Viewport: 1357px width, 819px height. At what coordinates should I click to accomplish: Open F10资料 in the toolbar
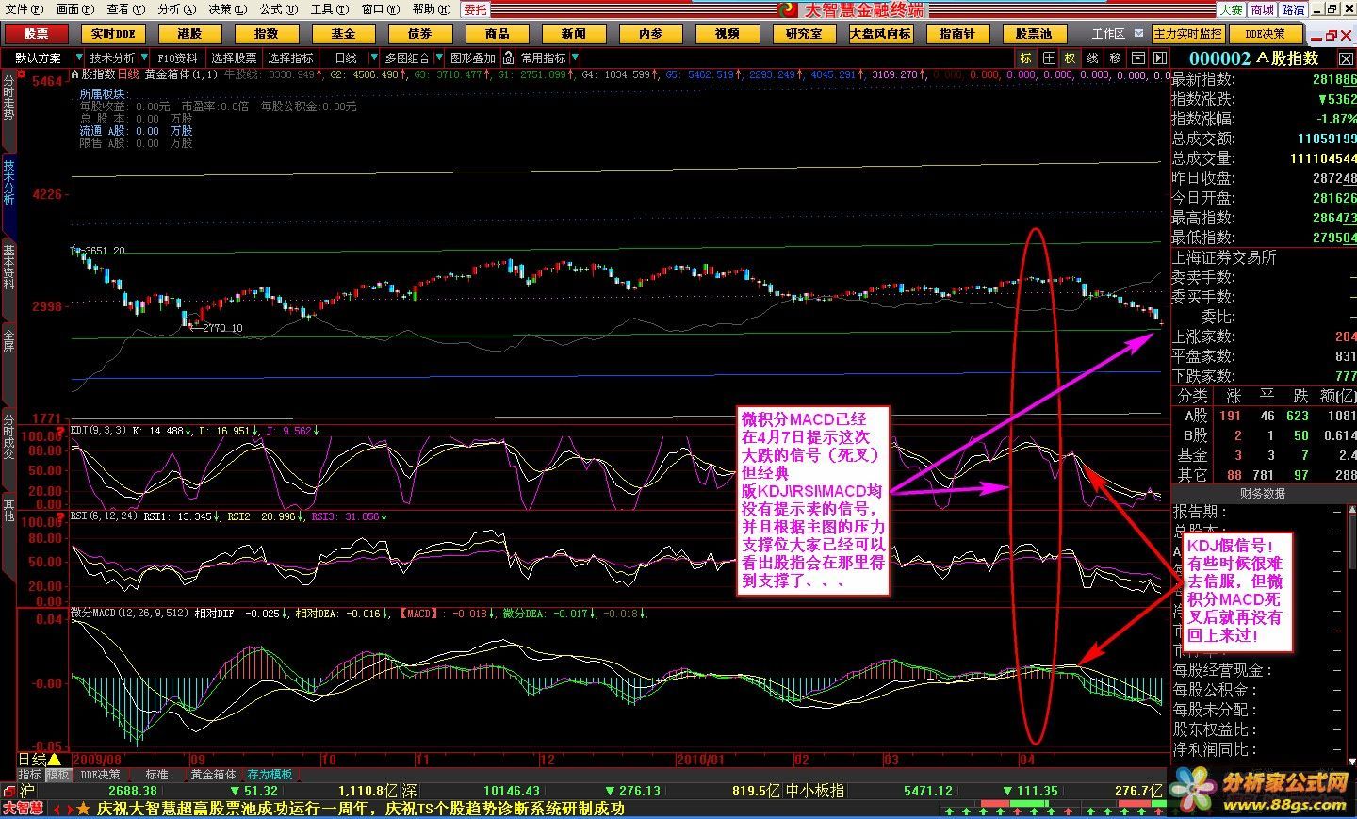[178, 57]
